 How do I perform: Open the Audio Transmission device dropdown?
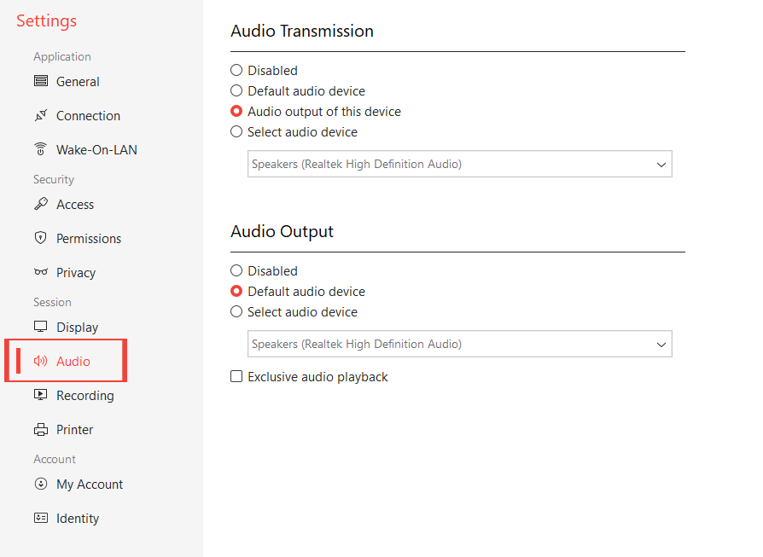click(x=459, y=164)
